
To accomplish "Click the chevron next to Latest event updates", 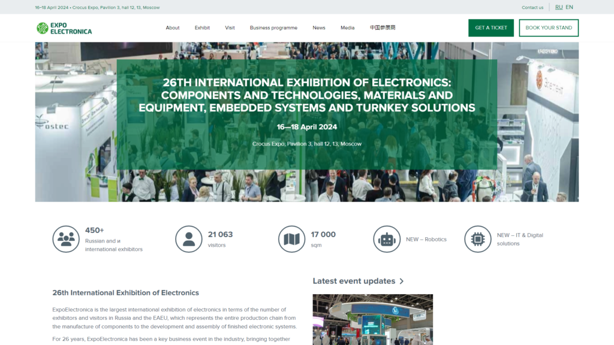I will click(401, 282).
